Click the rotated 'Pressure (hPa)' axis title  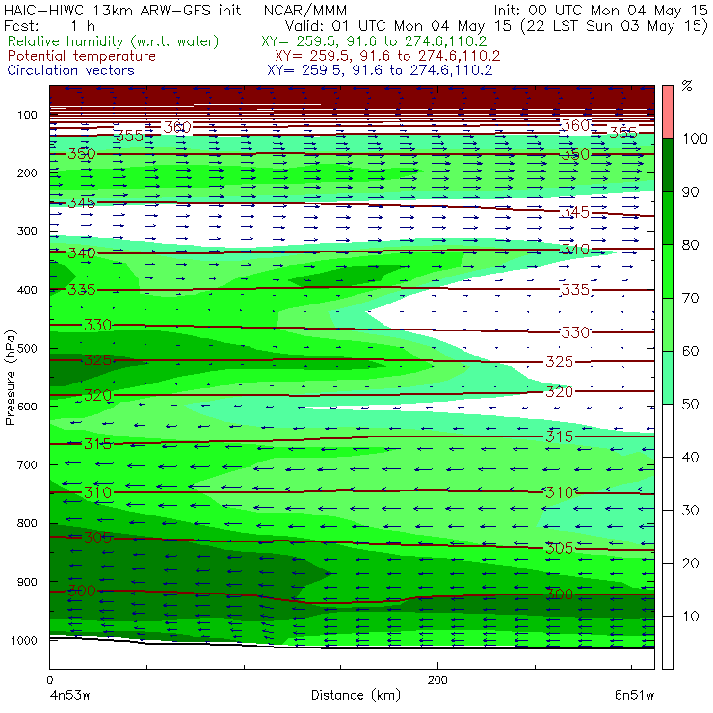10,378
